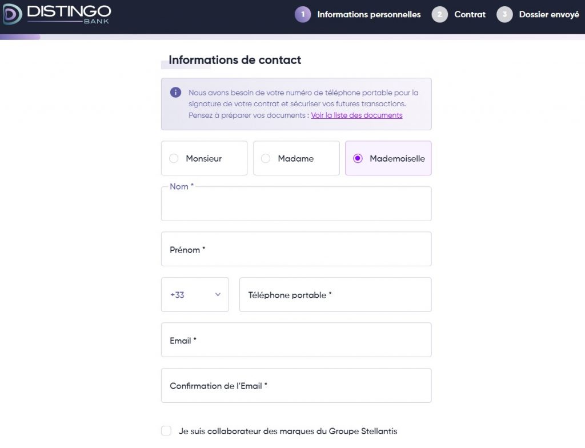Go to the Informations personnelles step
The width and height of the screenshot is (585, 448).
[x=368, y=15]
